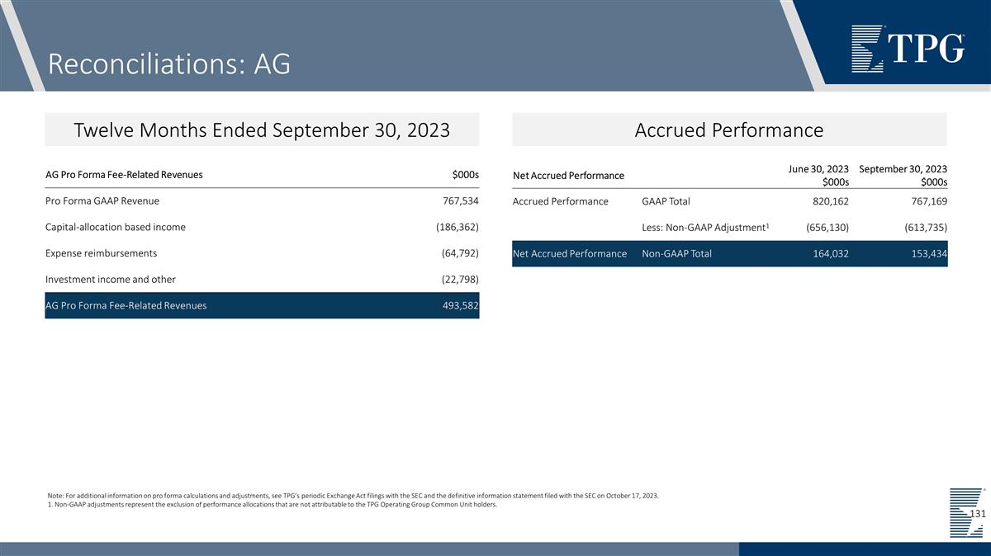Click the 'Twelve Months Ended September 30, 2023' heading

[x=262, y=130]
